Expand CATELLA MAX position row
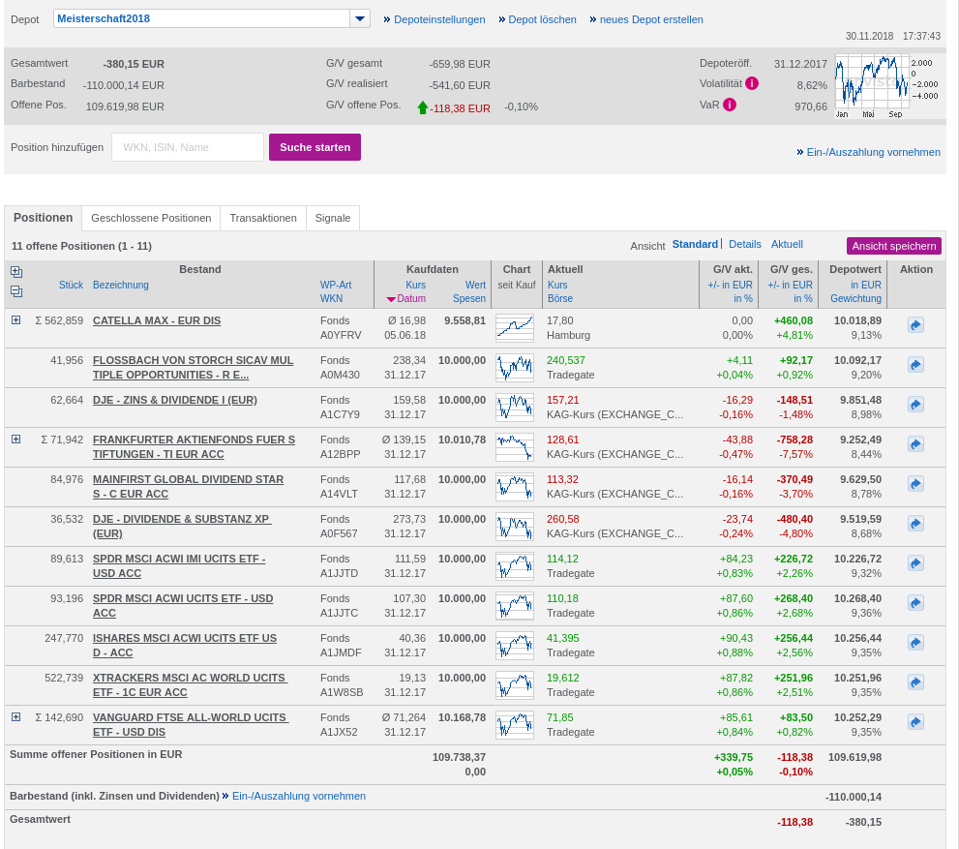Screen dimensions: 959x849 [15, 319]
